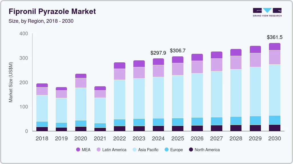Image resolution: width=293 pixels, height=164 pixels.
Task: Select the MEA legend color marker
Action: coord(78,150)
